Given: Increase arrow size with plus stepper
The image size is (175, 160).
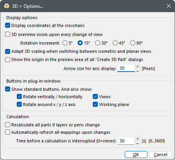Looking at the screenshot, I should [138, 66].
